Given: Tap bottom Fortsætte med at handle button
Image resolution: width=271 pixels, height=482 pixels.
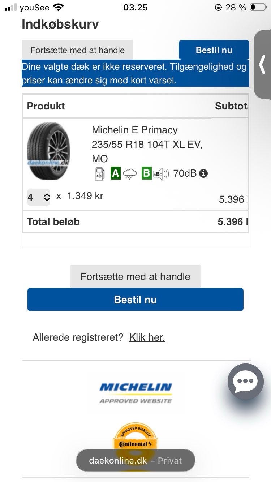Looking at the screenshot, I should pyautogui.click(x=135, y=276).
